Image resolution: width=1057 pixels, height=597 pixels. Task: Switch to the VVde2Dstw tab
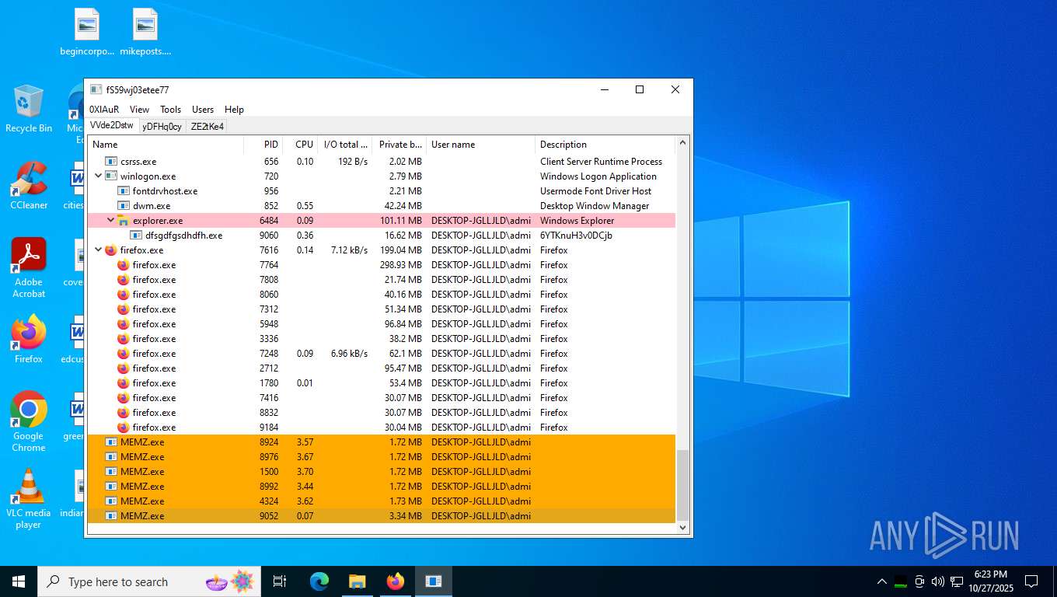pos(112,125)
